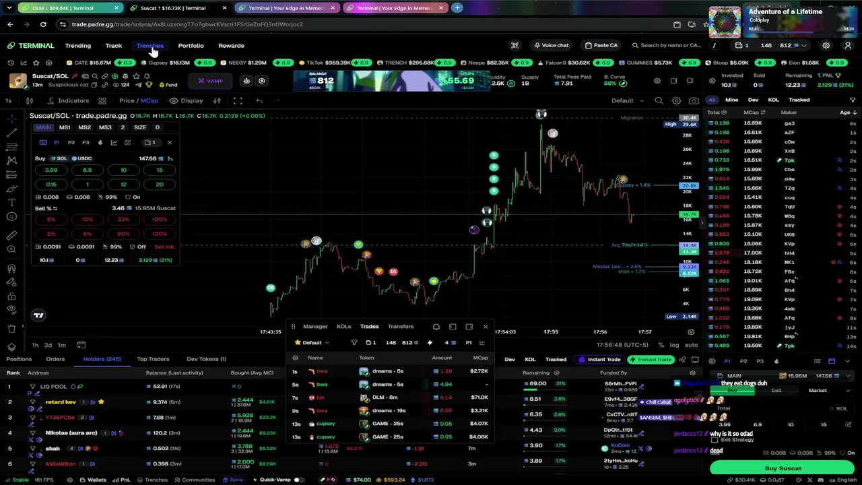Open the top bar settings gear
The image size is (862, 485).
pos(826,45)
